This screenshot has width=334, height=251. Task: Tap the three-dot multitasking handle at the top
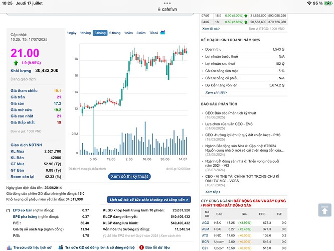(x=167, y=3)
